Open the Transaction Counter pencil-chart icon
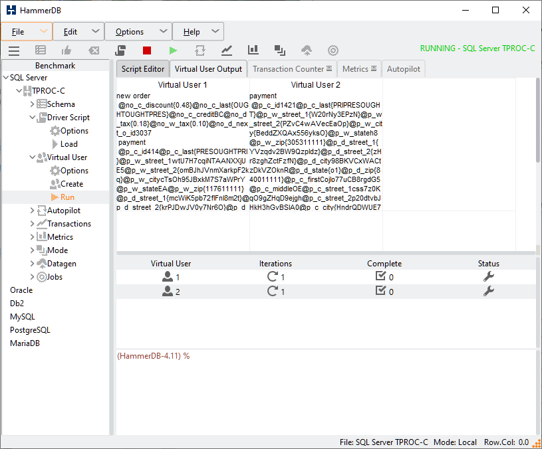Viewport: 542px width, 449px height. pyautogui.click(x=226, y=50)
